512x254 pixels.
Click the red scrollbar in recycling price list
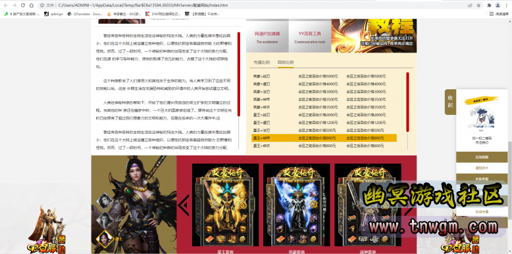(407, 102)
